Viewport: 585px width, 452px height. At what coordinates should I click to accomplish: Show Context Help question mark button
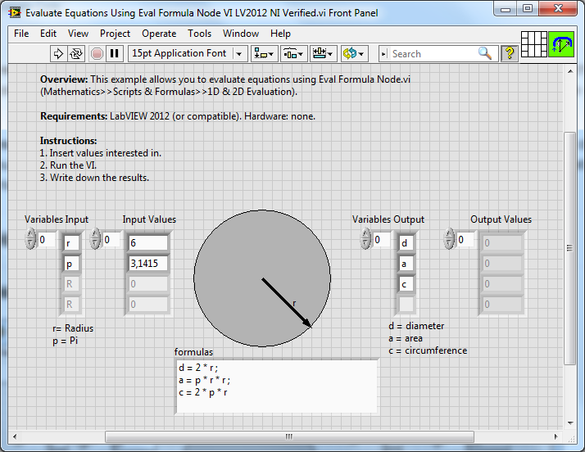pyautogui.click(x=510, y=54)
